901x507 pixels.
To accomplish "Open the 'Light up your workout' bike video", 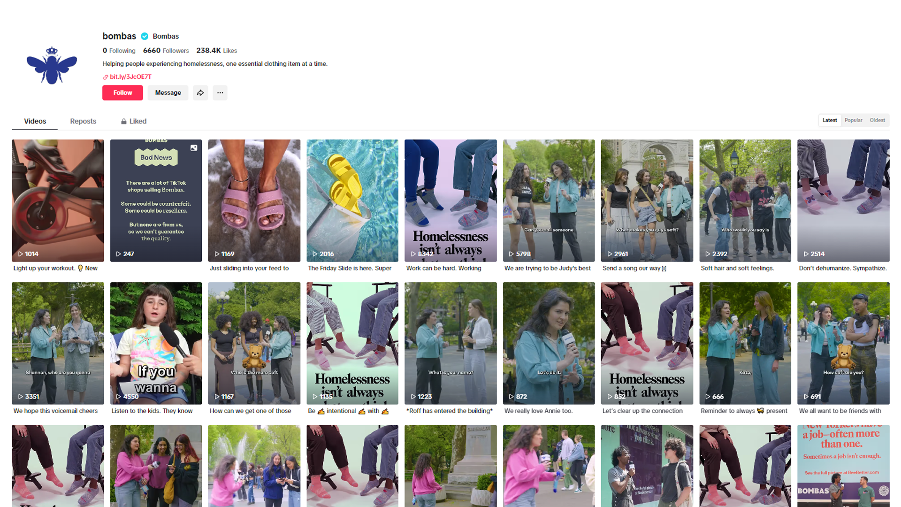I will click(x=58, y=200).
